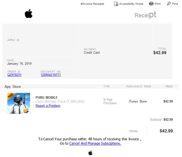This screenshot has height=157, width=182.
Task: Click the Apple logo at bottom
Action: coord(91,153)
